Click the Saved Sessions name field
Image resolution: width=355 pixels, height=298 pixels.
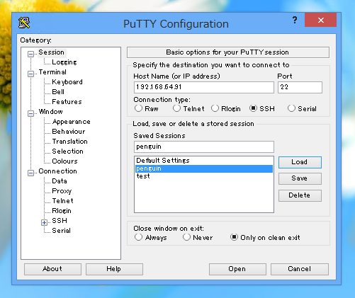[204, 147]
